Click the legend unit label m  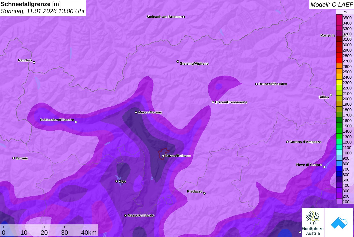[x=345, y=12]
